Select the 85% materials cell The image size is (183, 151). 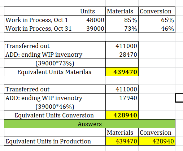coord(122,20)
